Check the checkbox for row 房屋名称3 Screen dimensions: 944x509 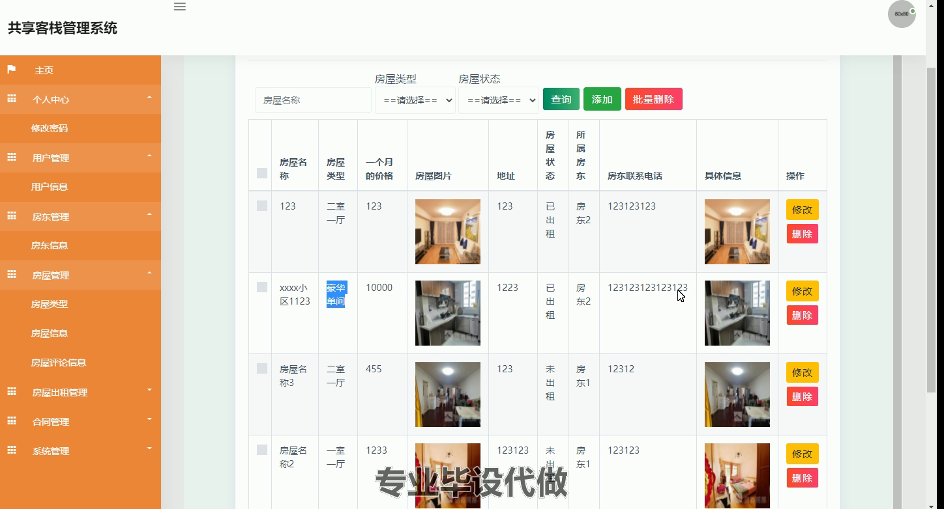coord(262,368)
